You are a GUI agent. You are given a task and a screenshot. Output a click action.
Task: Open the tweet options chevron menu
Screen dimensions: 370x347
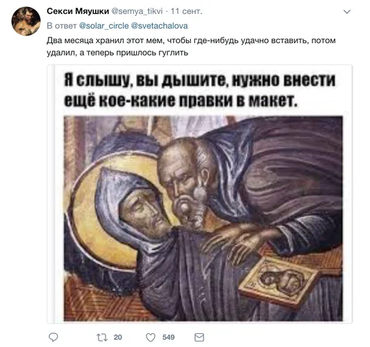[x=346, y=12]
